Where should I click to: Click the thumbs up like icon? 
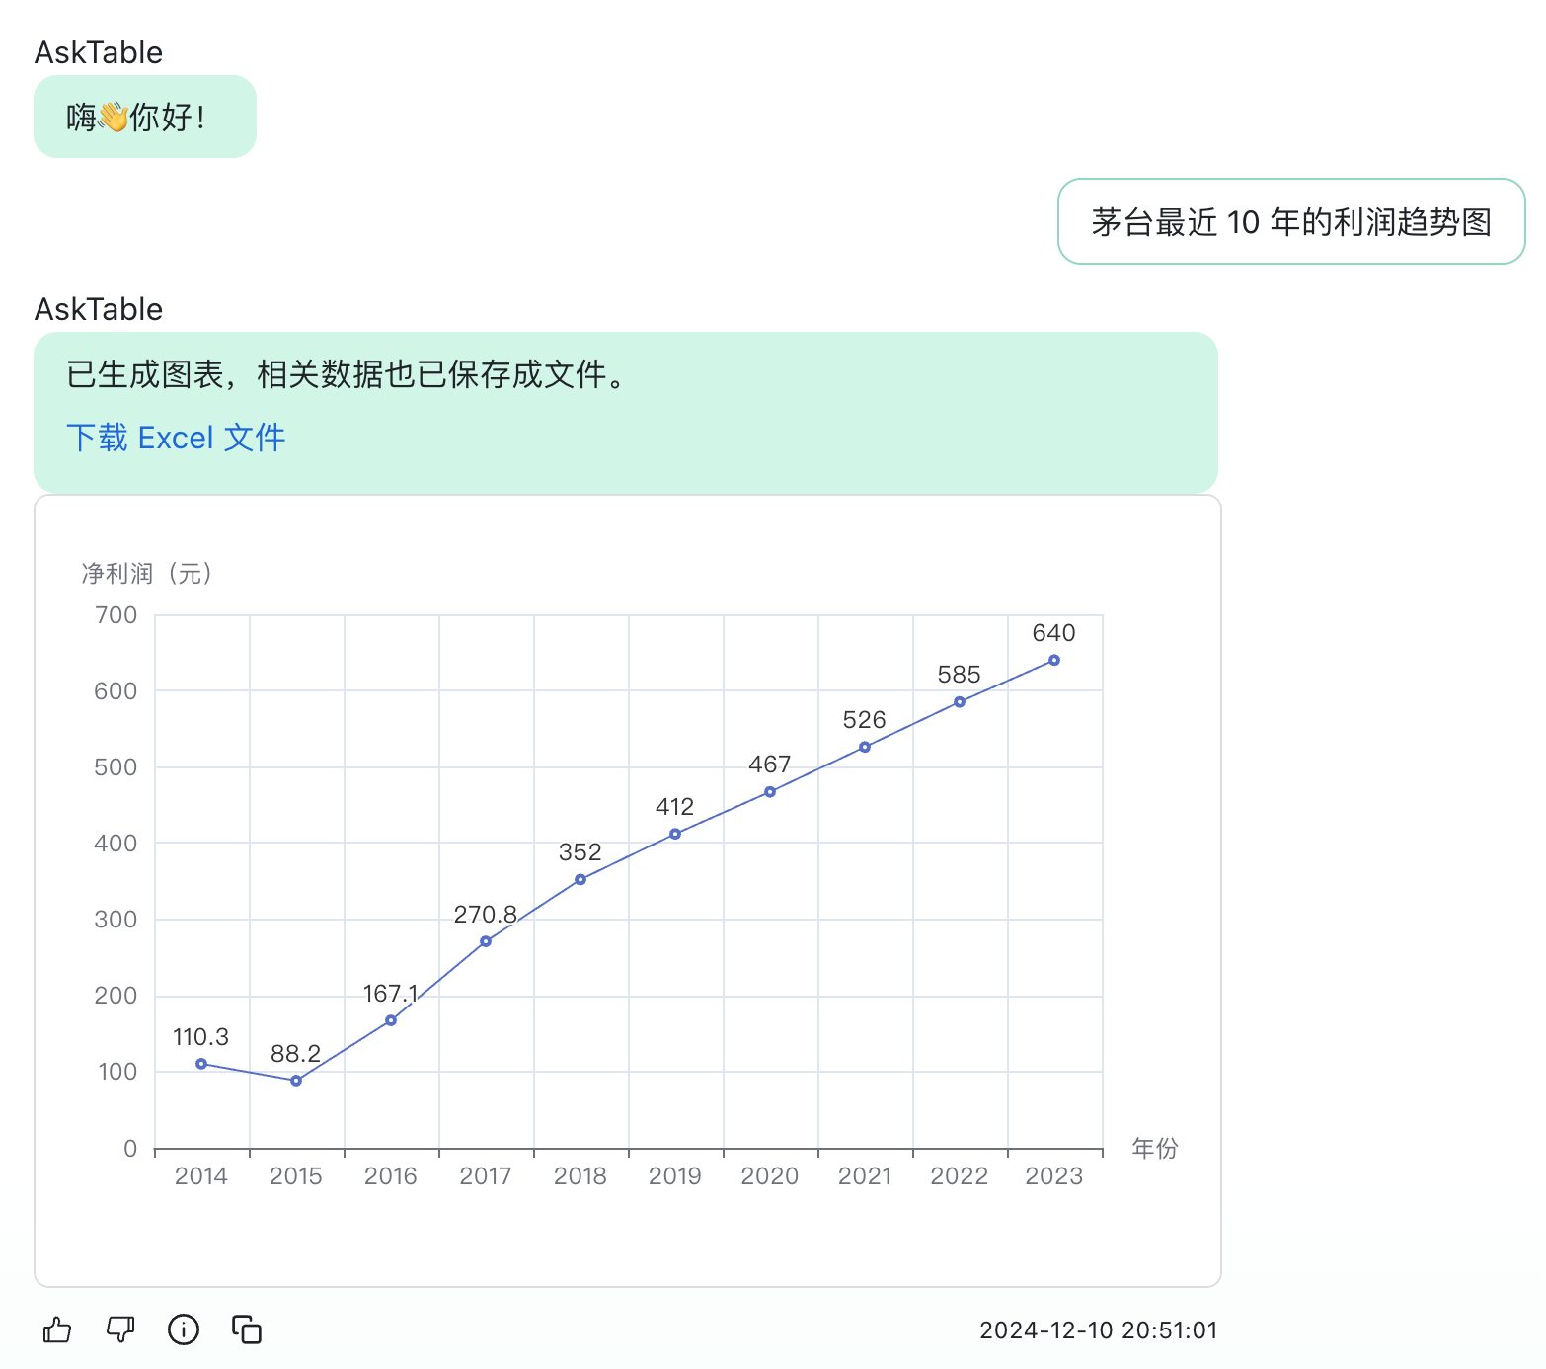[x=57, y=1329]
